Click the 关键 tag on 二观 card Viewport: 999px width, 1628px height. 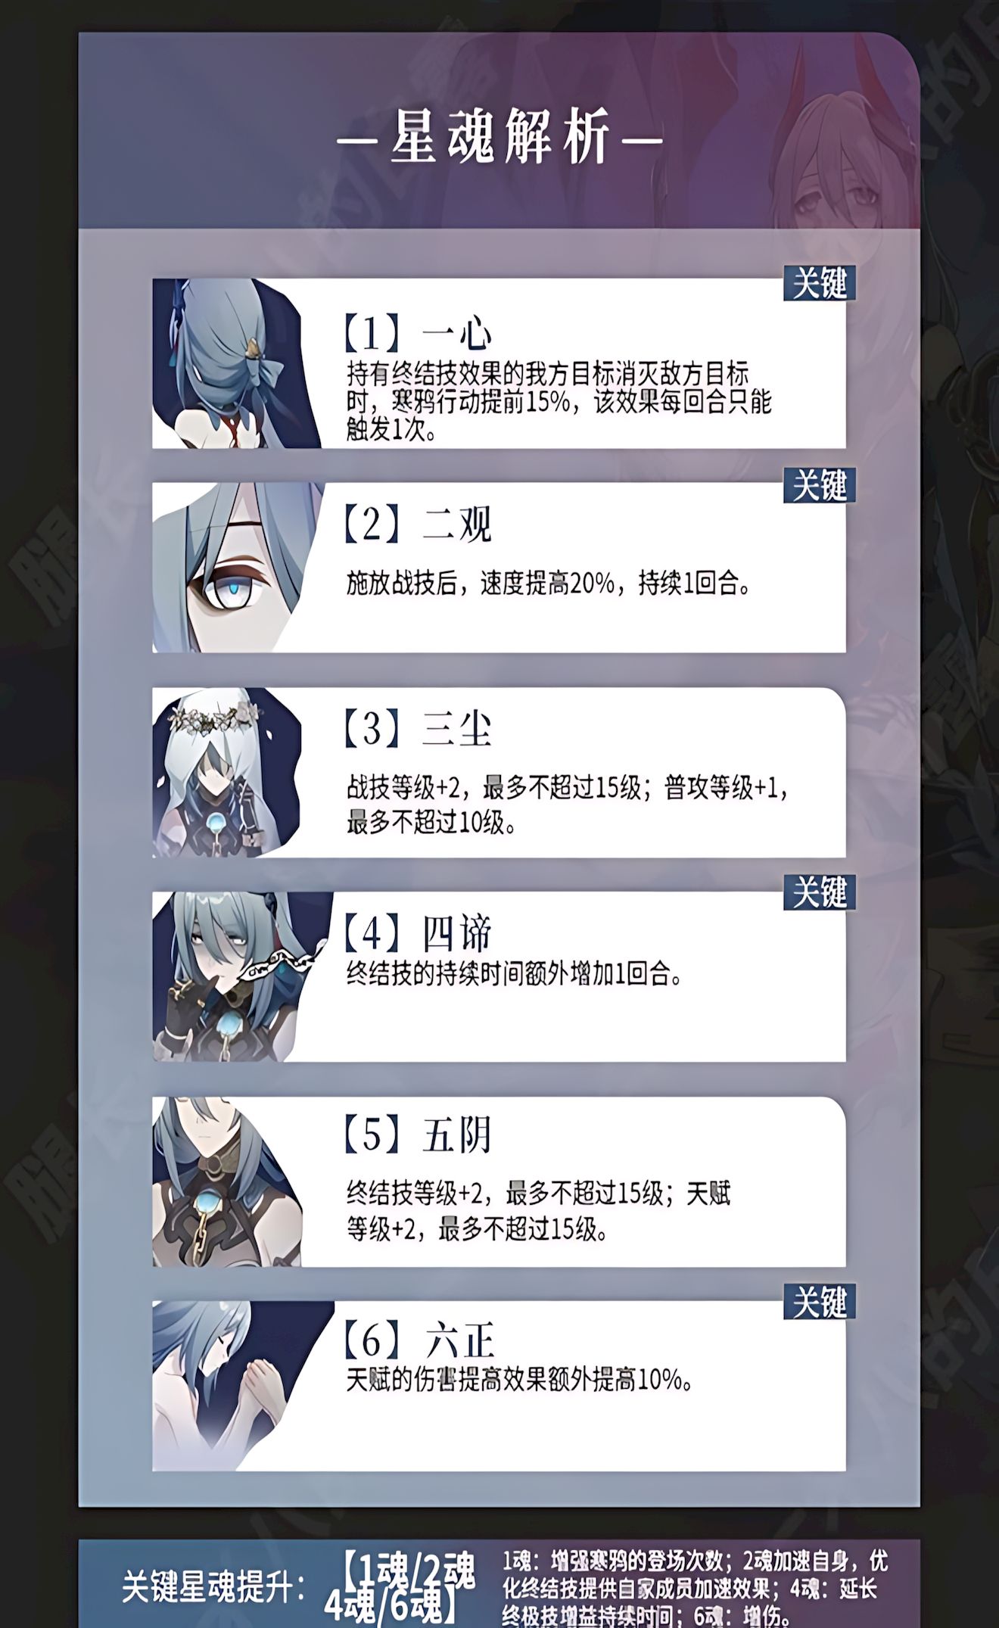[819, 485]
